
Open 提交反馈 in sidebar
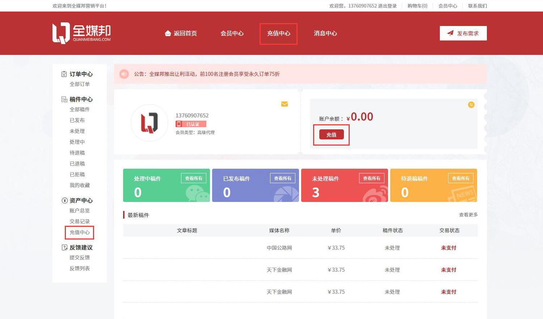click(80, 258)
